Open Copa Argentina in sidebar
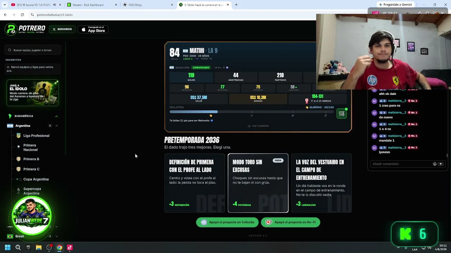This screenshot has width=451, height=253. [x=36, y=179]
